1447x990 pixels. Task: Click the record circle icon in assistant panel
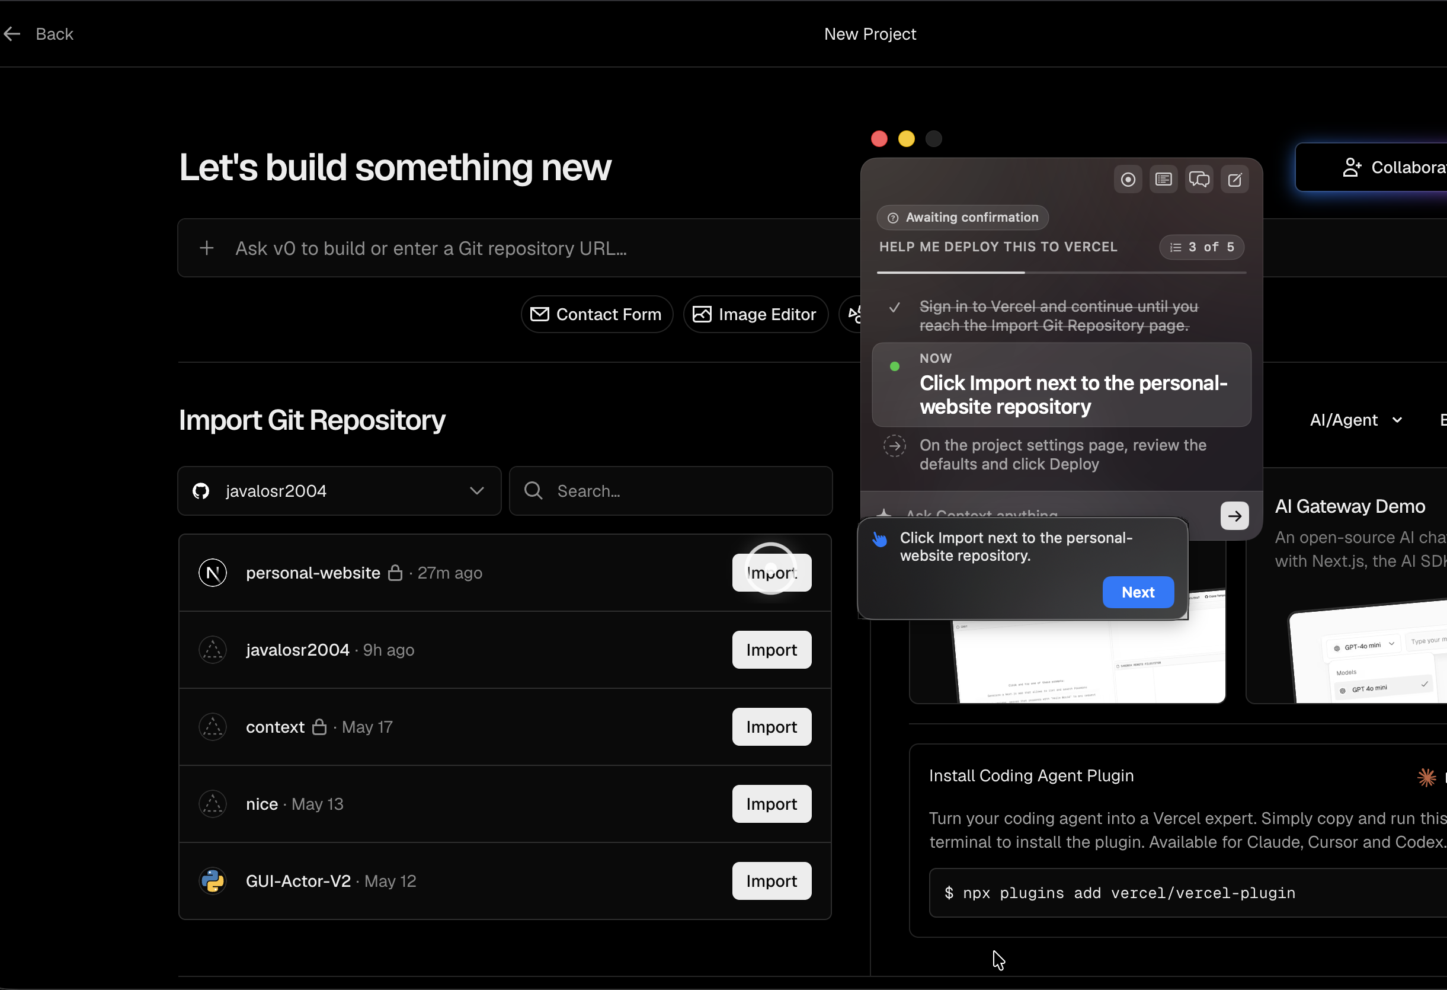1128,180
